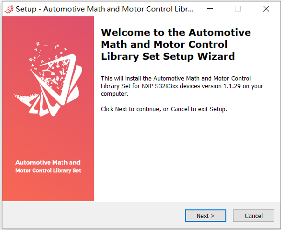Viewport: 281px width, 230px height.
Task: Close the Setup wizard window
Action: click(266, 9)
